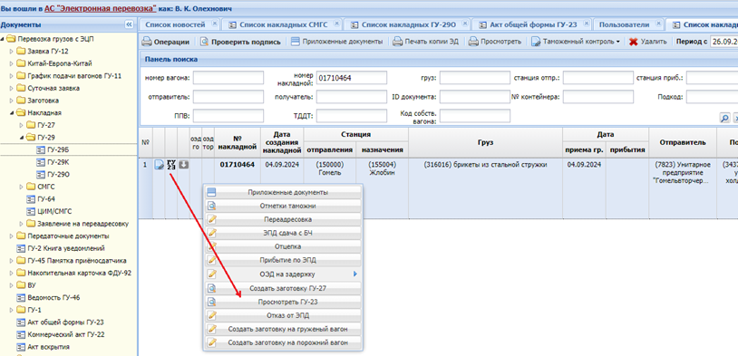Close the Список накладных СМГС tab

pos(337,23)
